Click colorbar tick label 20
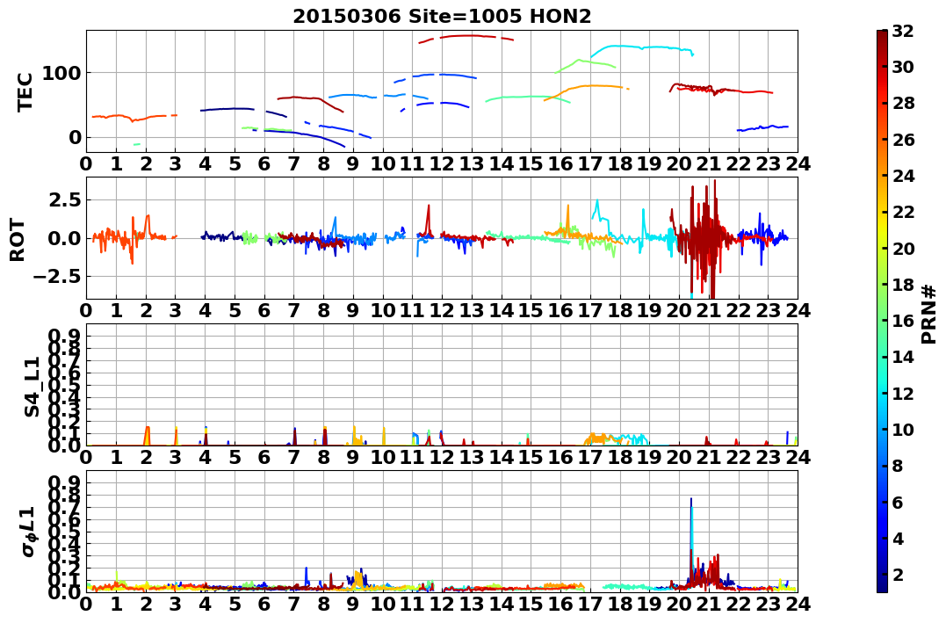 point(903,248)
